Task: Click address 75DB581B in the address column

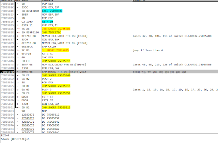Action: (x=7, y=4)
